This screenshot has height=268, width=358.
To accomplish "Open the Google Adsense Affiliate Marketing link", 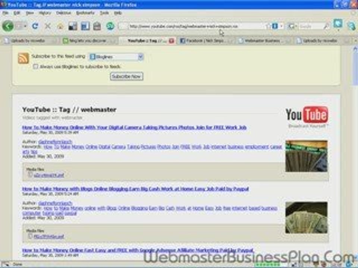I will tap(138, 250).
